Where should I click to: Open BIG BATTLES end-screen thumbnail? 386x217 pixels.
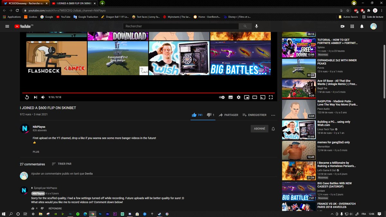[241, 58]
